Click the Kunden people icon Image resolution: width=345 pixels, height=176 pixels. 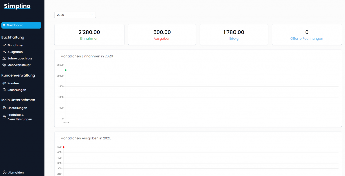(4, 83)
